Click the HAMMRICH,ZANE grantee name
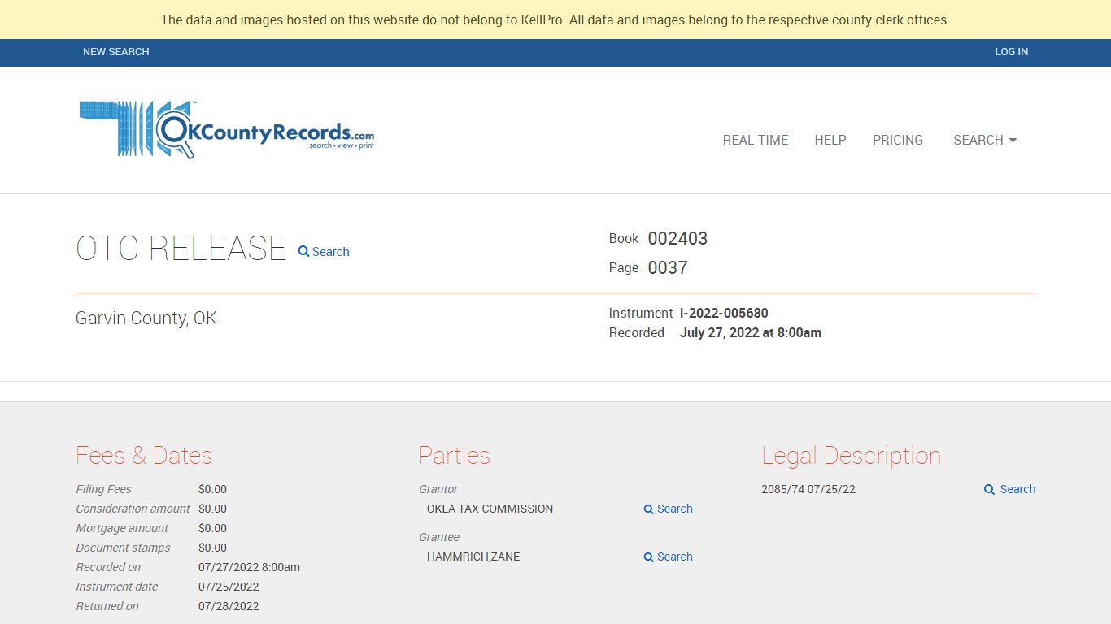Viewport: 1111px width, 624px height. pos(473,557)
